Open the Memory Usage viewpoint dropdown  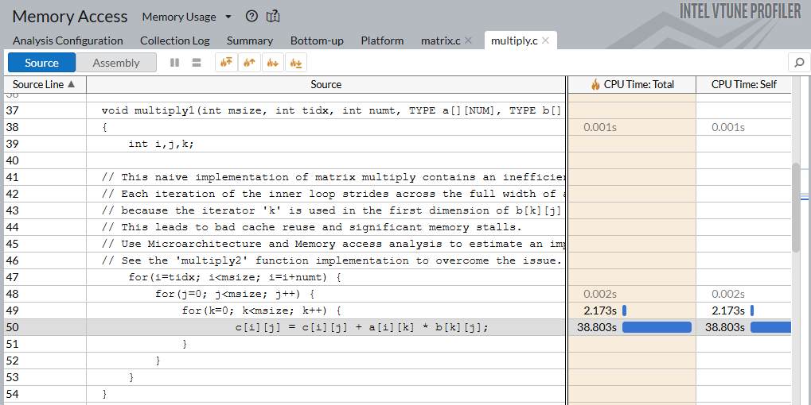tap(187, 17)
